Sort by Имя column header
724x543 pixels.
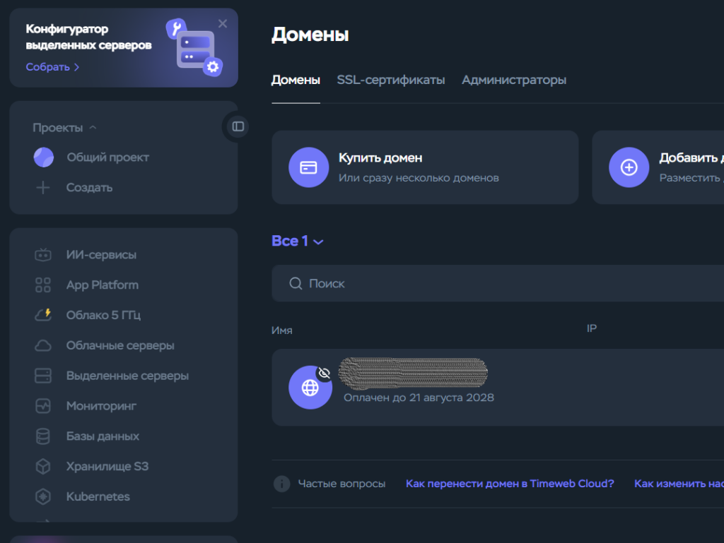pyautogui.click(x=281, y=330)
